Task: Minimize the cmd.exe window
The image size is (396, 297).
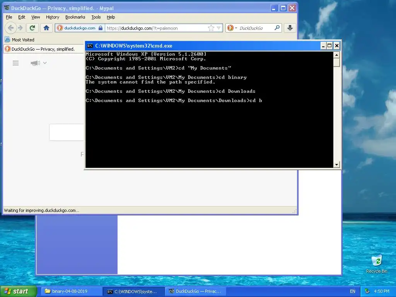Action: (x=323, y=46)
